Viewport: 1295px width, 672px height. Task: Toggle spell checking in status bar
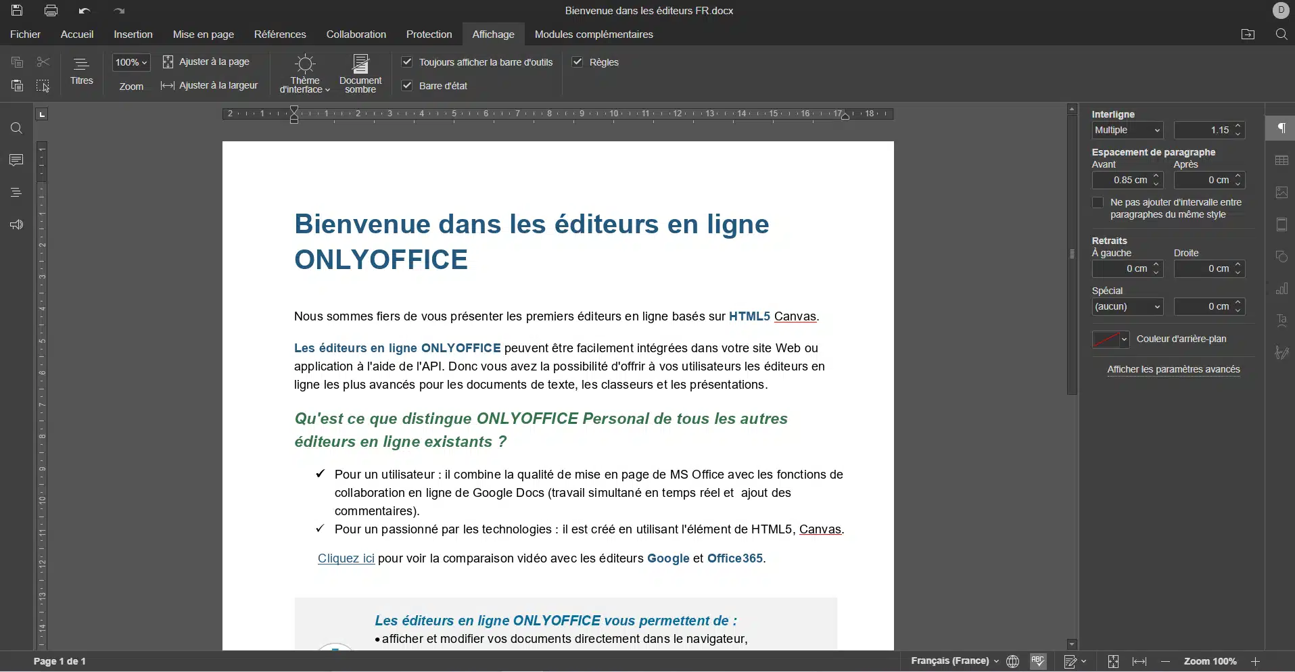(1039, 662)
